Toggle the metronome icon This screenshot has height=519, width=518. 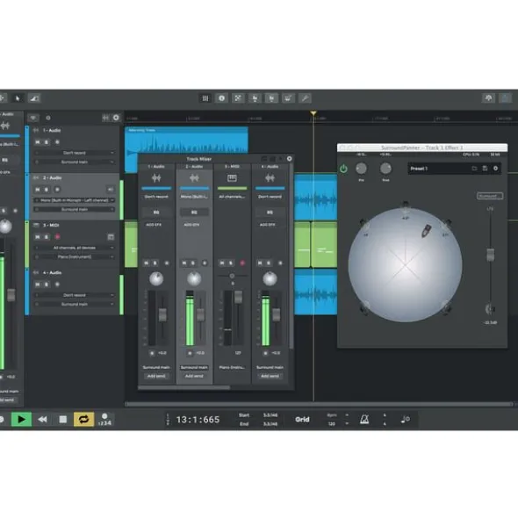(x=364, y=420)
